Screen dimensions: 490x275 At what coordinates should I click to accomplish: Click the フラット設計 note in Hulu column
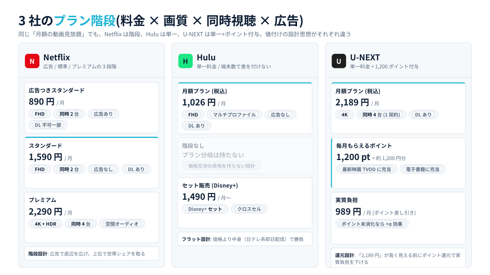245,239
